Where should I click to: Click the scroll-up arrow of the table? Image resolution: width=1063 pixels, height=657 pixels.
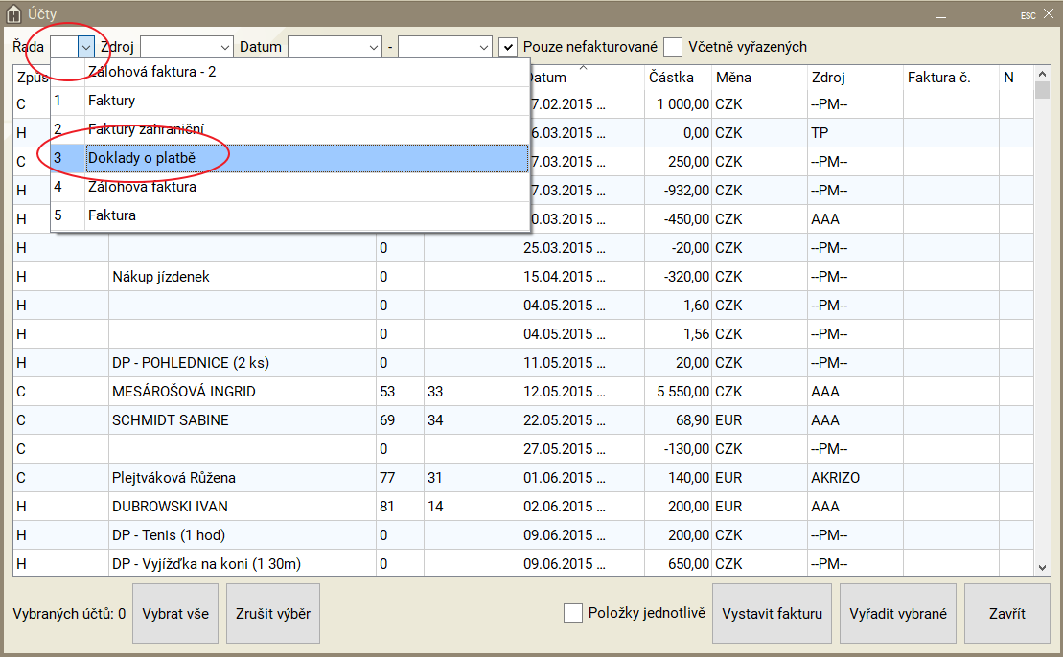1042,74
